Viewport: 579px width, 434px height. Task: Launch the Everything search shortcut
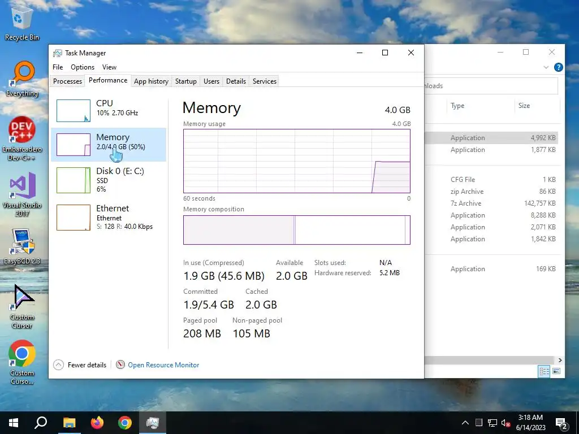click(22, 79)
